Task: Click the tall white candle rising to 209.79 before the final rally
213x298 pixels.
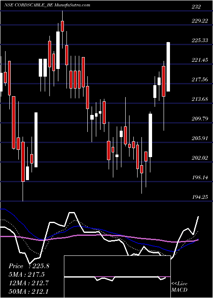Action: click(150, 135)
